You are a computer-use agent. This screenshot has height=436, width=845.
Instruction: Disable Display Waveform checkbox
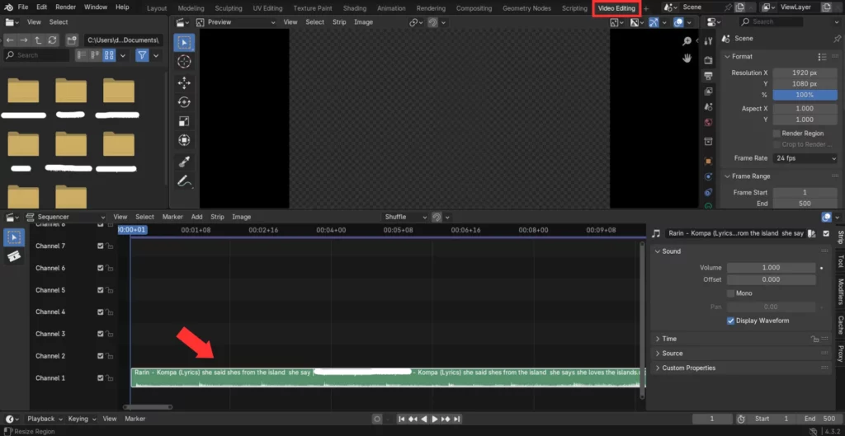[731, 321]
